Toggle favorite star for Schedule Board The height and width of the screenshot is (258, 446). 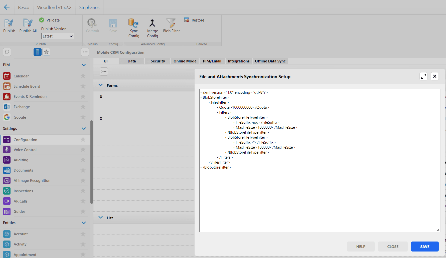(83, 86)
